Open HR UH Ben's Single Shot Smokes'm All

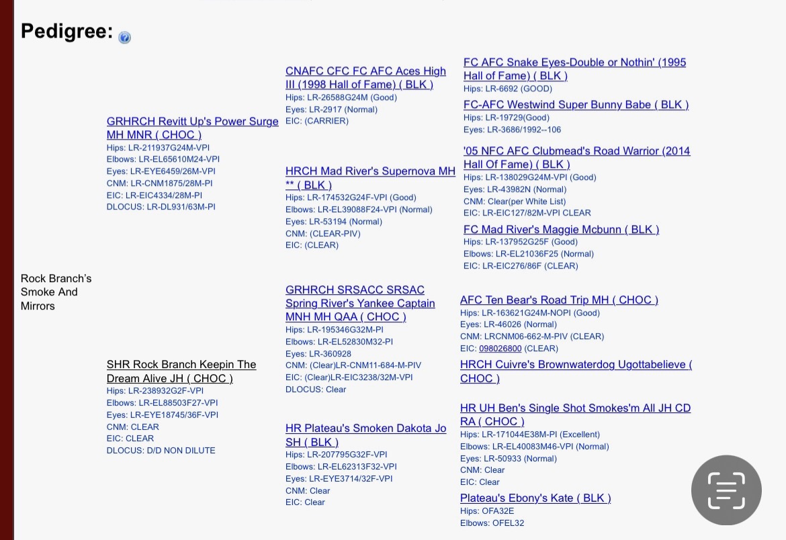tap(576, 414)
